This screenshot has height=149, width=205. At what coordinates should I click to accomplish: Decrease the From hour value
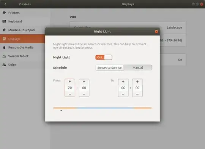(70, 94)
